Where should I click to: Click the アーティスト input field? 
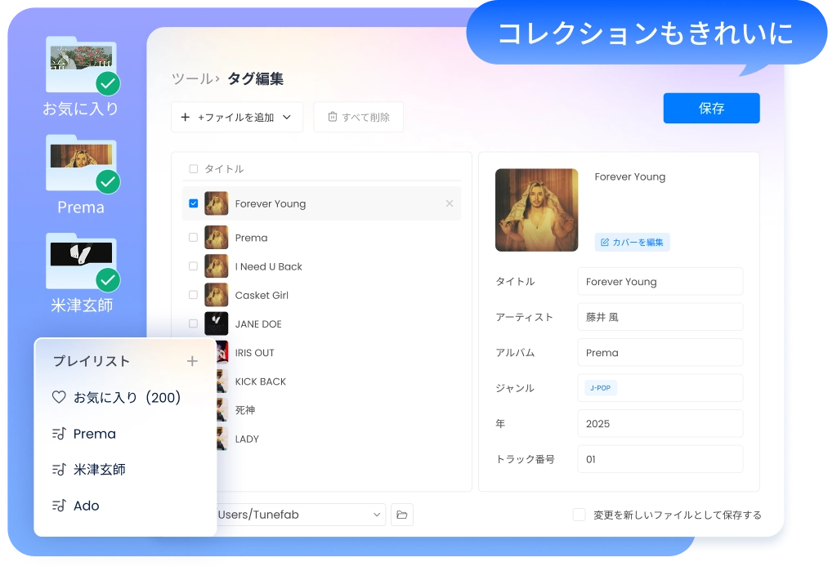tap(660, 317)
